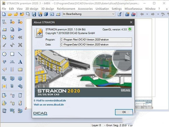Click the drawing title block thumbnail
169x127 pixels.
(143, 104)
